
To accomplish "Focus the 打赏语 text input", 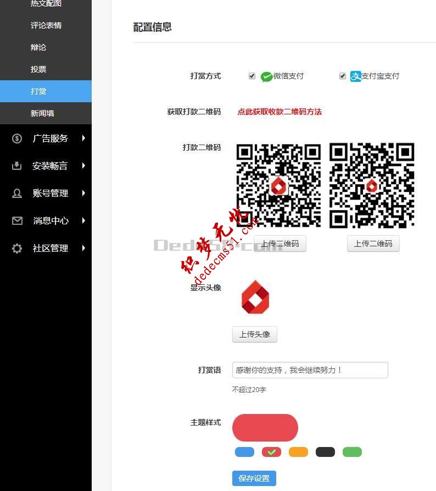I will 310,370.
